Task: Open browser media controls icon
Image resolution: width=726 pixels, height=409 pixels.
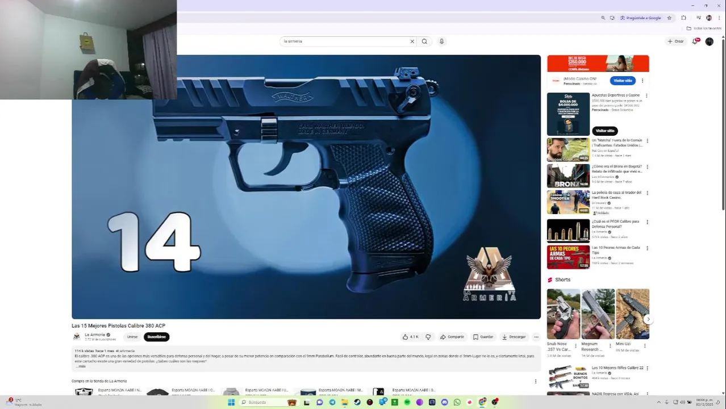Action: click(699, 18)
